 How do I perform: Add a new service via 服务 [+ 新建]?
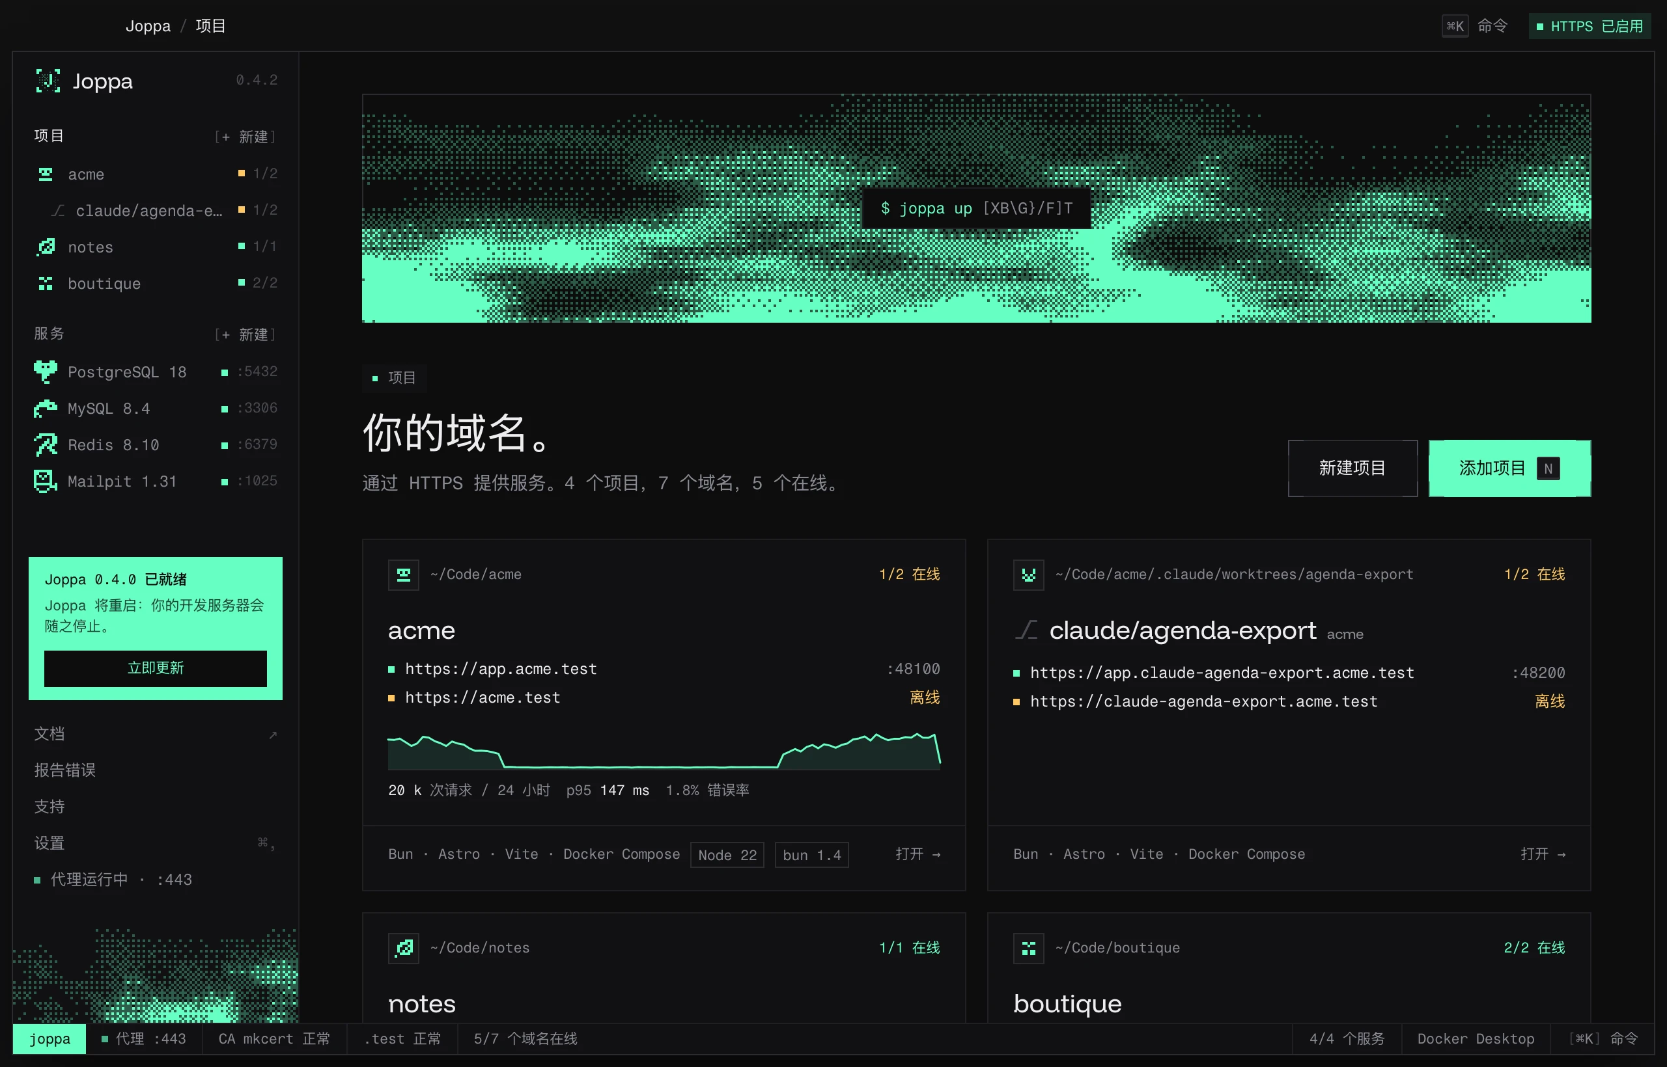coord(245,334)
